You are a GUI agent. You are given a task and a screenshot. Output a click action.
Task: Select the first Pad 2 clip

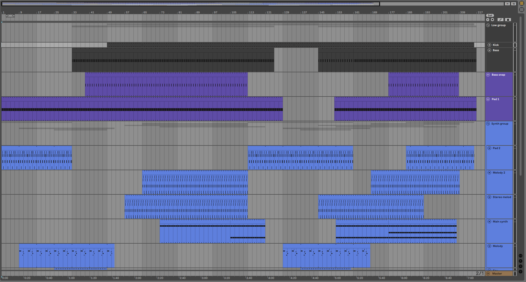click(37, 158)
